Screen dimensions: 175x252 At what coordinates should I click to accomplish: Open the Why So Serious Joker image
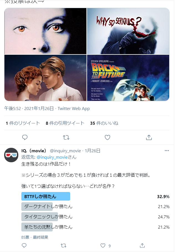click(x=128, y=31)
